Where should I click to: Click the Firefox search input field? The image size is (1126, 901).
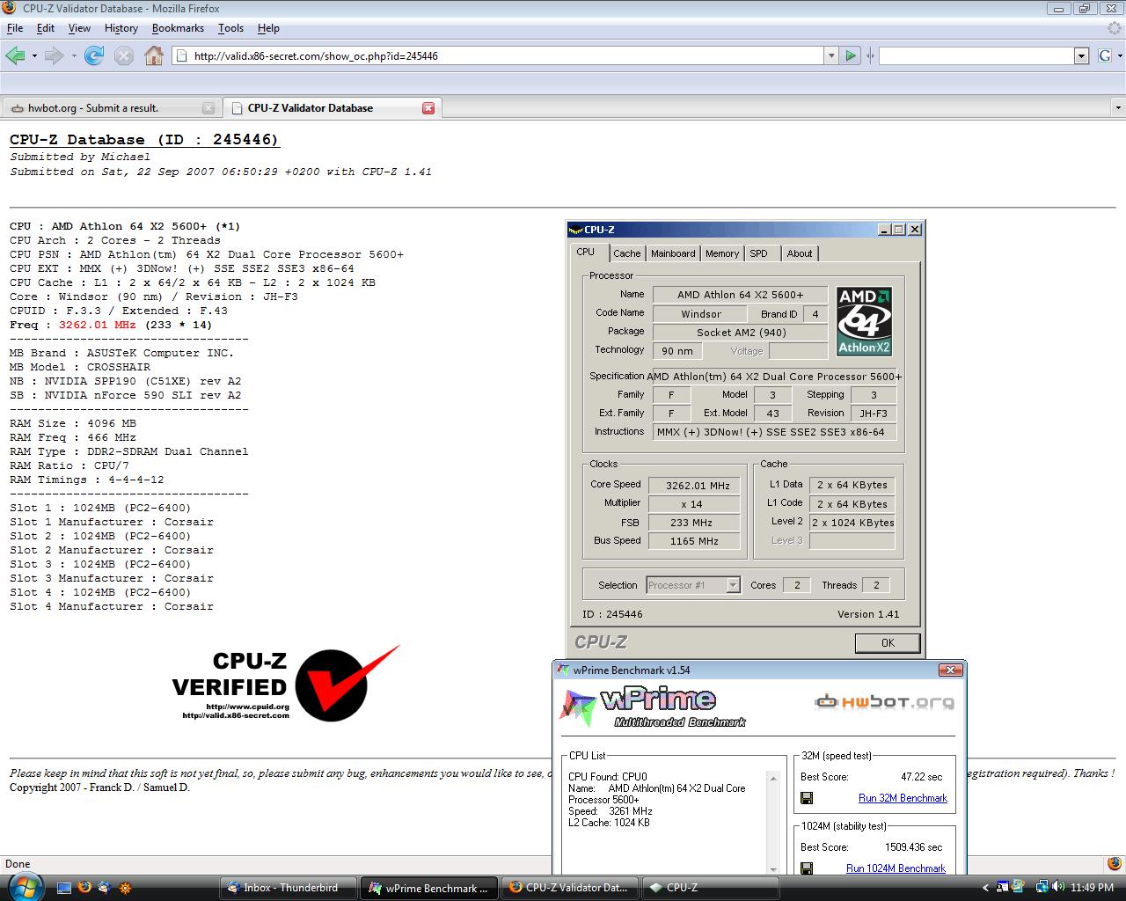(976, 55)
